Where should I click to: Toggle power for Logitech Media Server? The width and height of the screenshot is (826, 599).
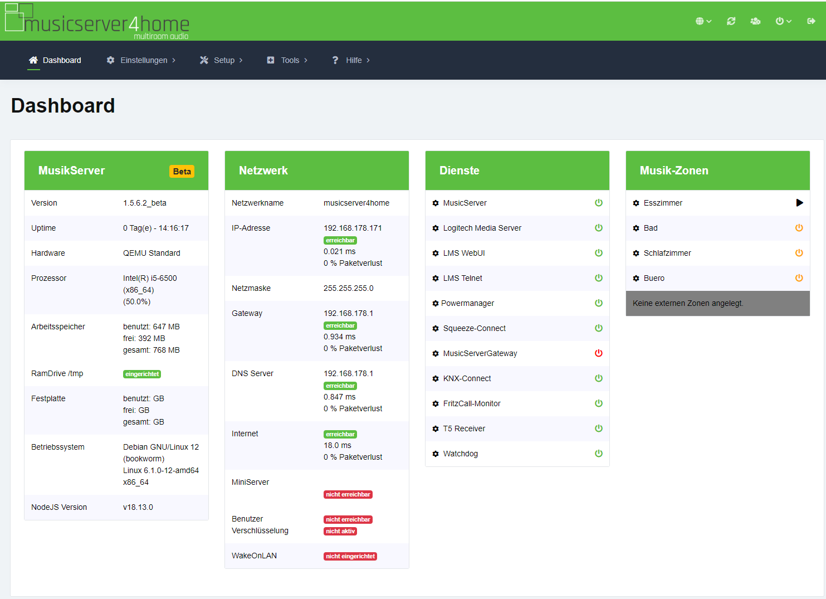[599, 228]
